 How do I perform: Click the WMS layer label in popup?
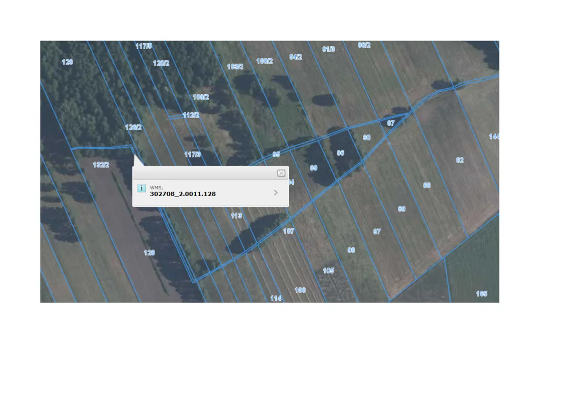point(156,187)
